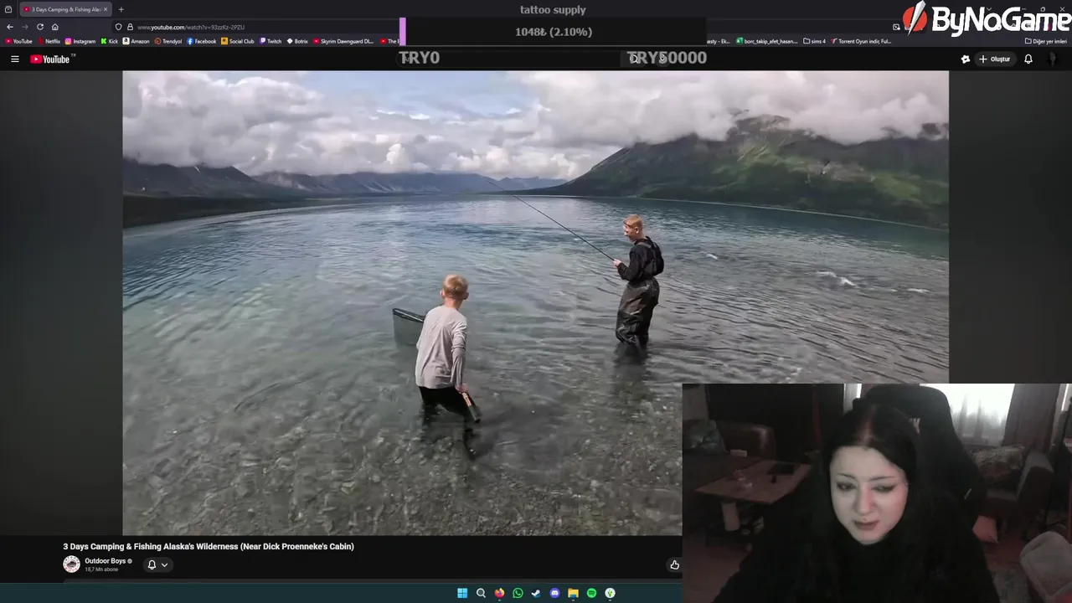Open File Explorer from the taskbar
The width and height of the screenshot is (1072, 603).
(573, 593)
